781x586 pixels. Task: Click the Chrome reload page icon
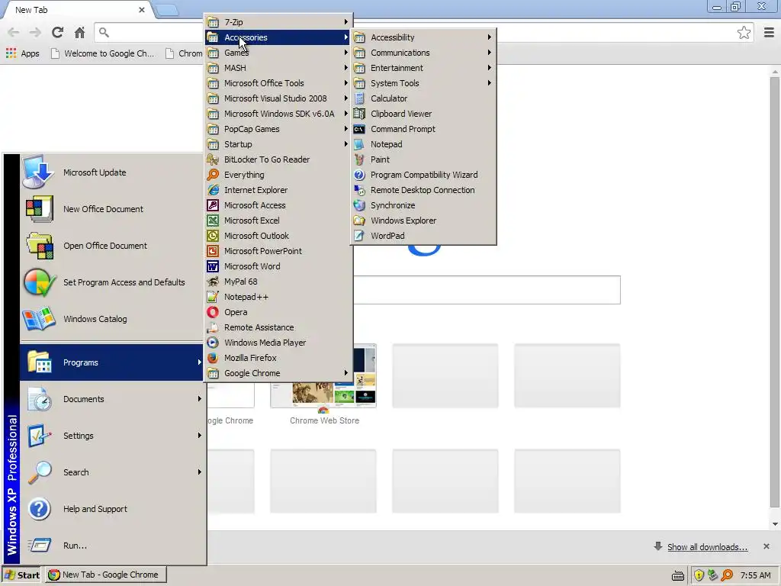[x=57, y=32]
